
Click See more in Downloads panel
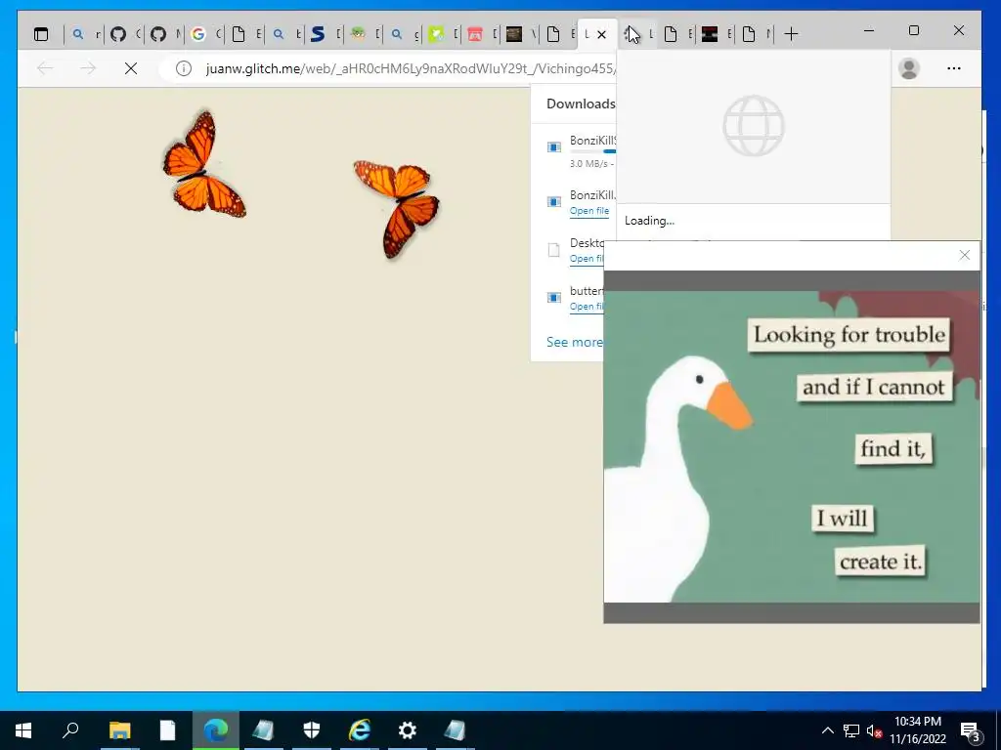[x=574, y=343]
